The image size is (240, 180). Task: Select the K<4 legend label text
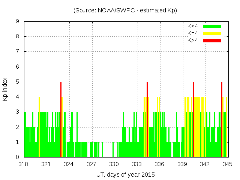(193, 27)
